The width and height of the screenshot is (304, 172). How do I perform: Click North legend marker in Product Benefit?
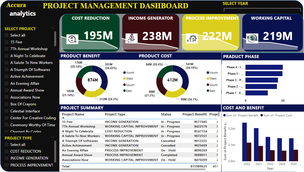(x=125, y=73)
